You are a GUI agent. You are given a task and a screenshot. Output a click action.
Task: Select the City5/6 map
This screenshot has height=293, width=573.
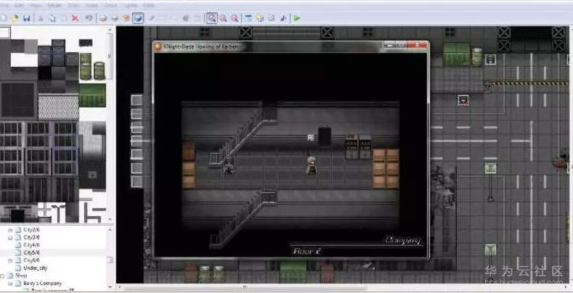[31, 253]
